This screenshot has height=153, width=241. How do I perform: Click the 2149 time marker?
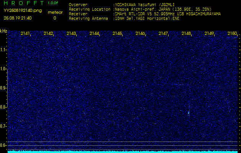tap(209, 33)
